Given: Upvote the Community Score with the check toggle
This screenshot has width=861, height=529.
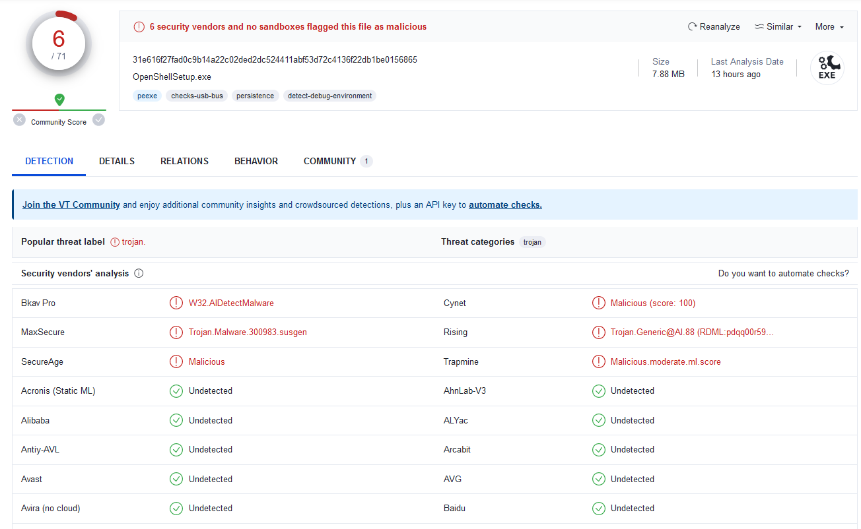Looking at the screenshot, I should click(98, 121).
